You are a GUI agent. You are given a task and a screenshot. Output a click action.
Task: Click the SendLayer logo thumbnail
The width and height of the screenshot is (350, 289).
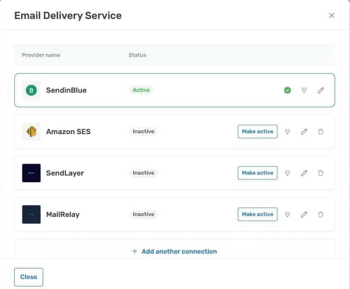31,173
